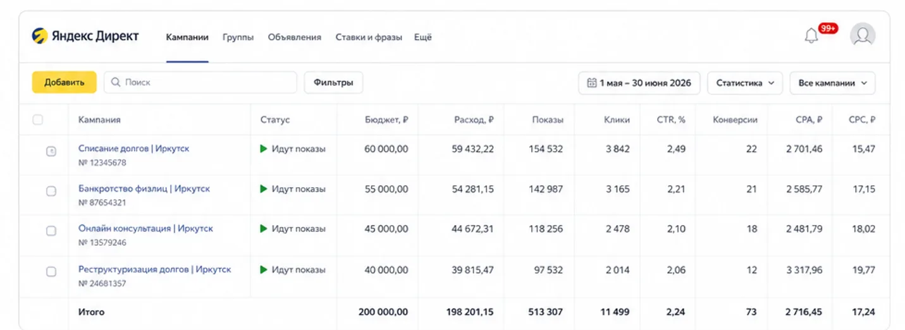
Task: Click play status icon for Реструктуризация долгов
Action: 264,269
